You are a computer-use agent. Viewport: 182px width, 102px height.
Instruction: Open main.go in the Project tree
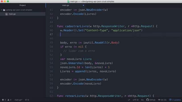tap(12, 14)
